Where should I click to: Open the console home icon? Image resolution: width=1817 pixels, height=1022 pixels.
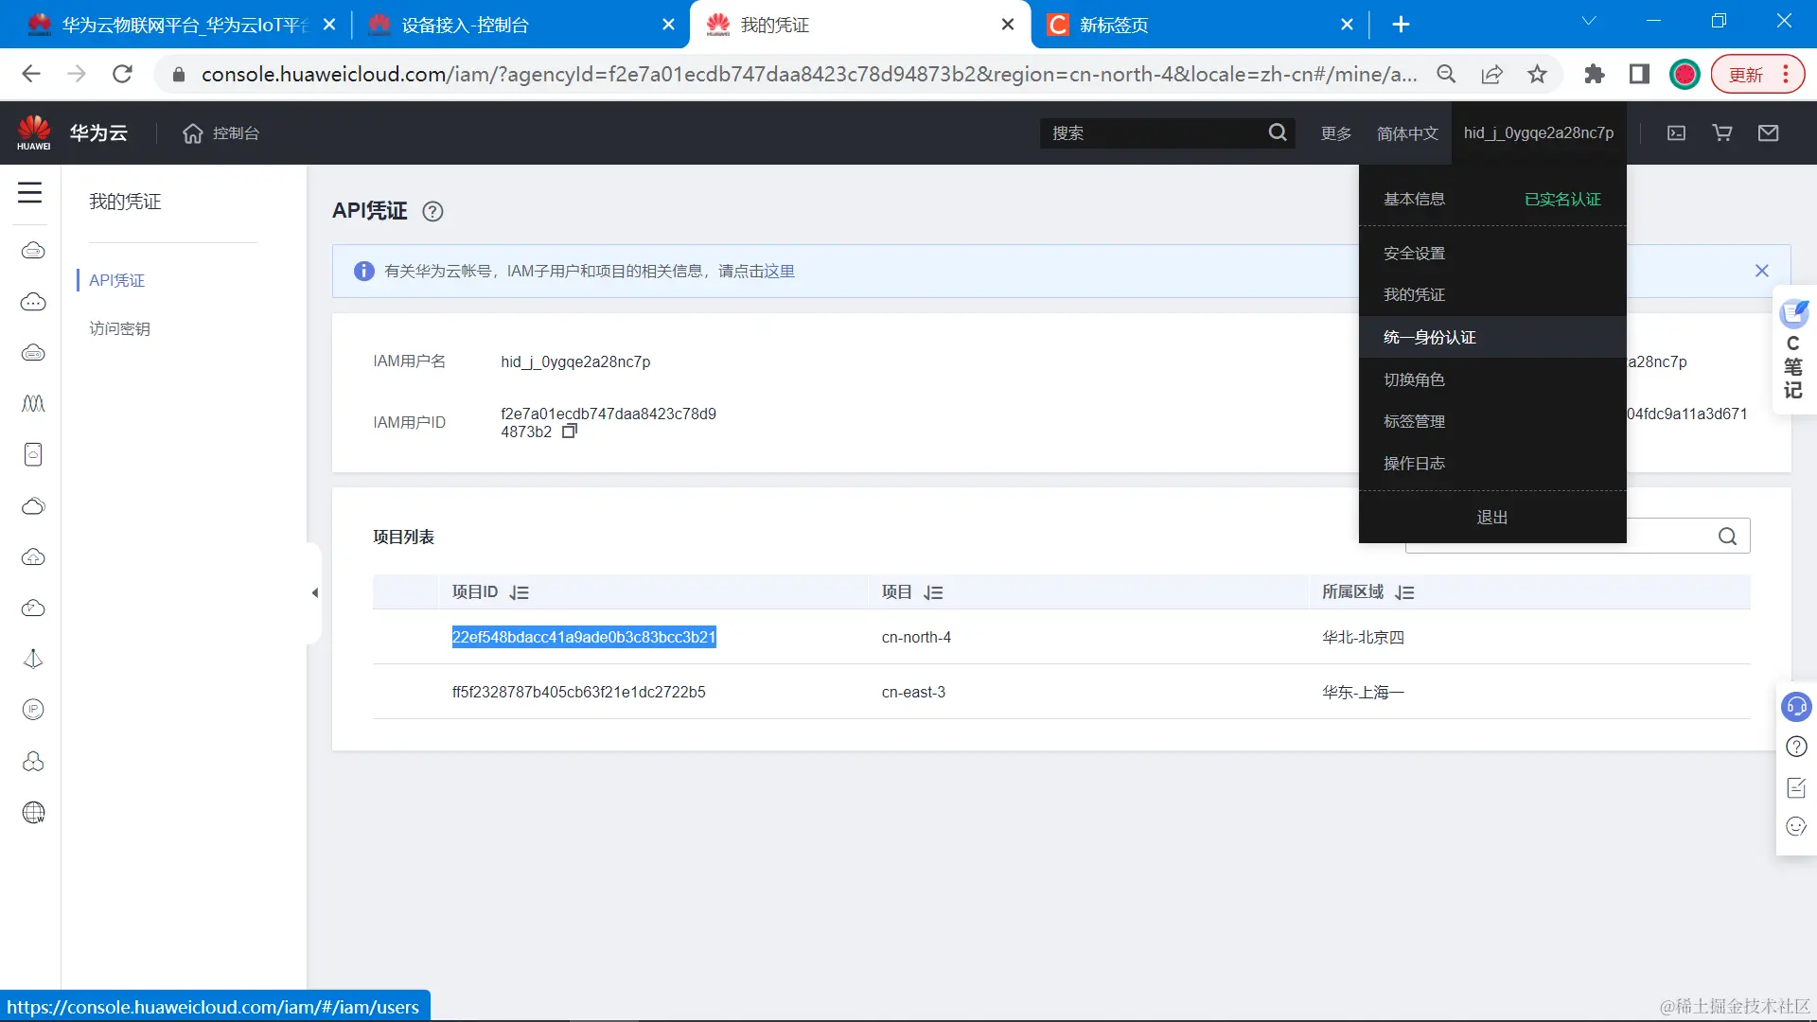point(193,133)
